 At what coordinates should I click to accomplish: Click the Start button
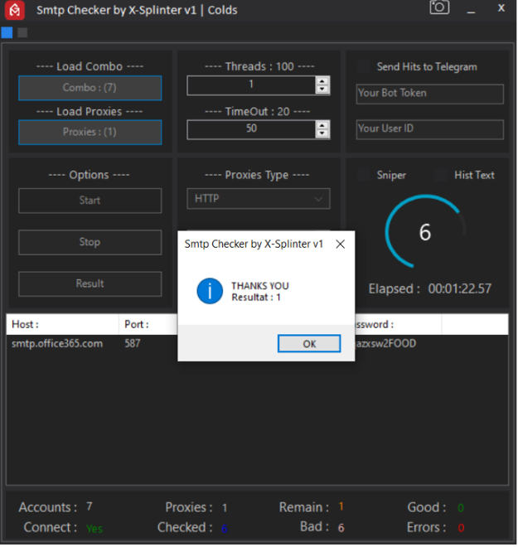pyautogui.click(x=90, y=201)
